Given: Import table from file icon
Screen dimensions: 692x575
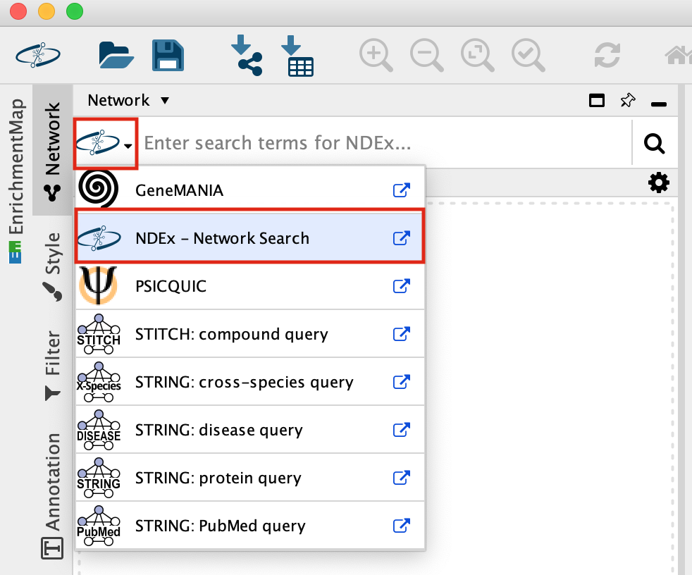Looking at the screenshot, I should tap(297, 55).
